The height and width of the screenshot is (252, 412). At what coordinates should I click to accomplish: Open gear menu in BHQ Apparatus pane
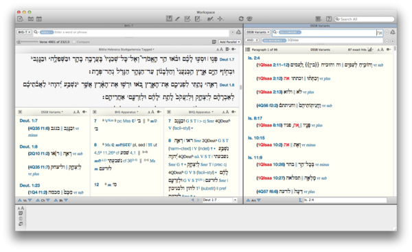click(x=233, y=112)
